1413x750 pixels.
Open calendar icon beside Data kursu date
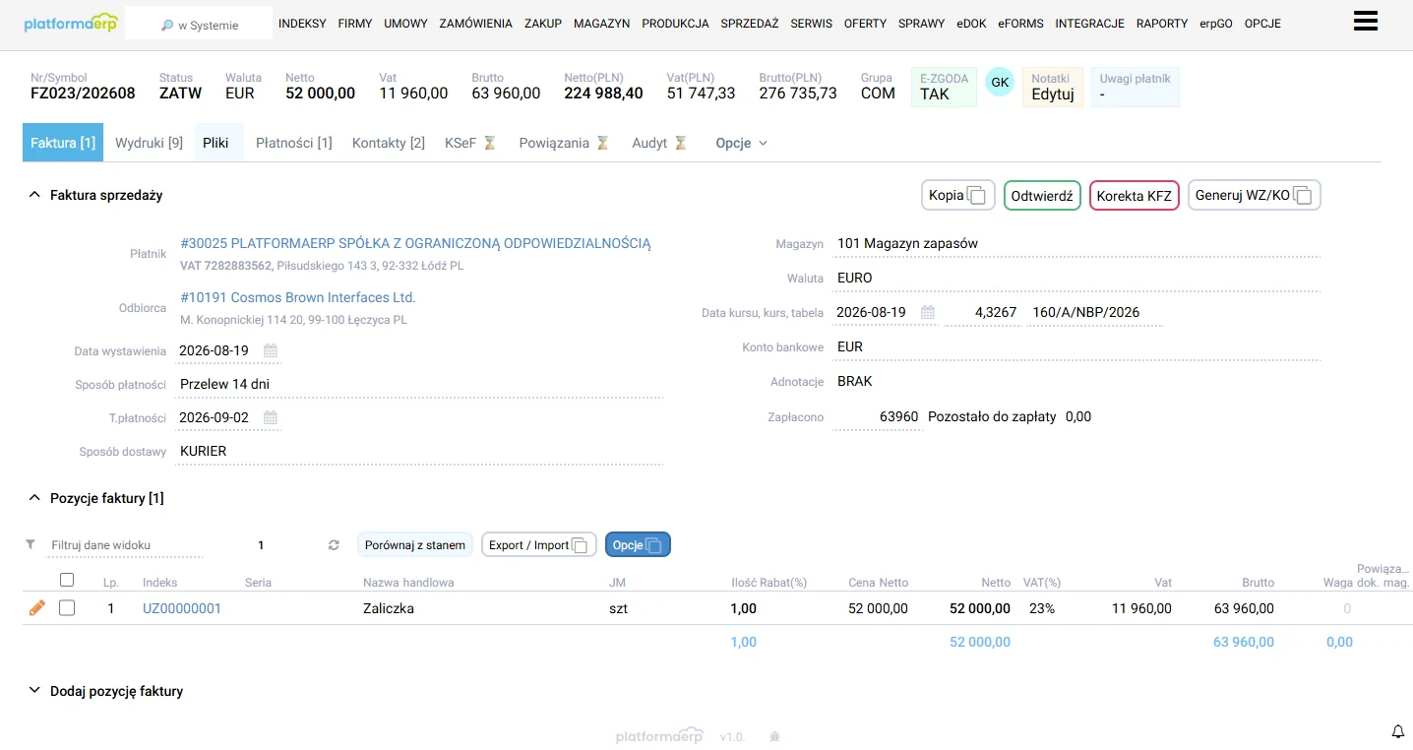click(x=928, y=312)
